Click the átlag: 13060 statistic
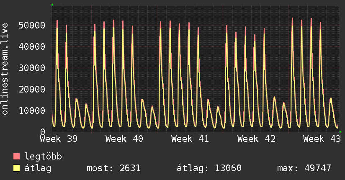Screen dimensions: 345x180 [x=209, y=168]
